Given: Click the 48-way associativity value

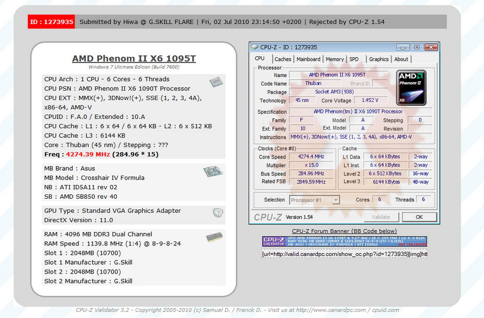Looking at the screenshot, I should [x=420, y=182].
